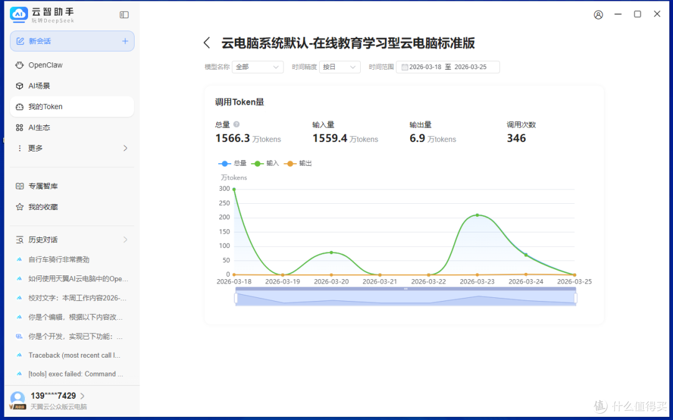This screenshot has height=420, width=673.
Task: Open the AI生态 menu item
Action: [72, 127]
